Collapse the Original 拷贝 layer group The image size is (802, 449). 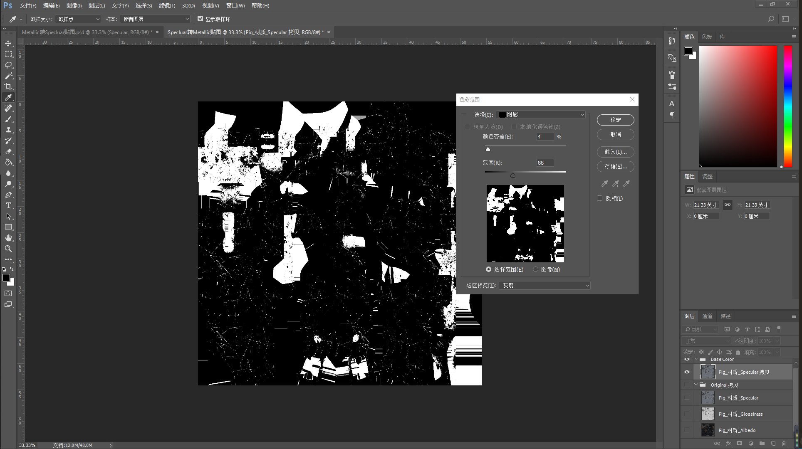pos(696,385)
